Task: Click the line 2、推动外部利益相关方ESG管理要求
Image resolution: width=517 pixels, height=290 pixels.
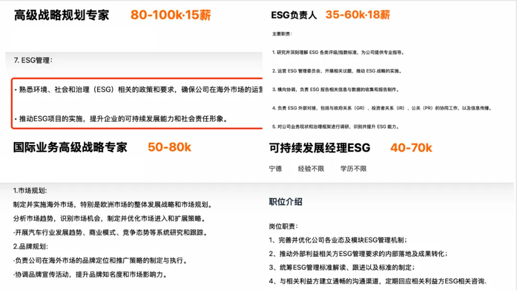Action: click(x=358, y=254)
